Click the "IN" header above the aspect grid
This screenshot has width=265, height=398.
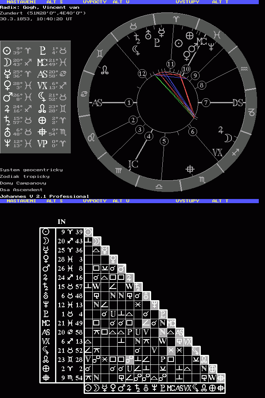pos(61,222)
